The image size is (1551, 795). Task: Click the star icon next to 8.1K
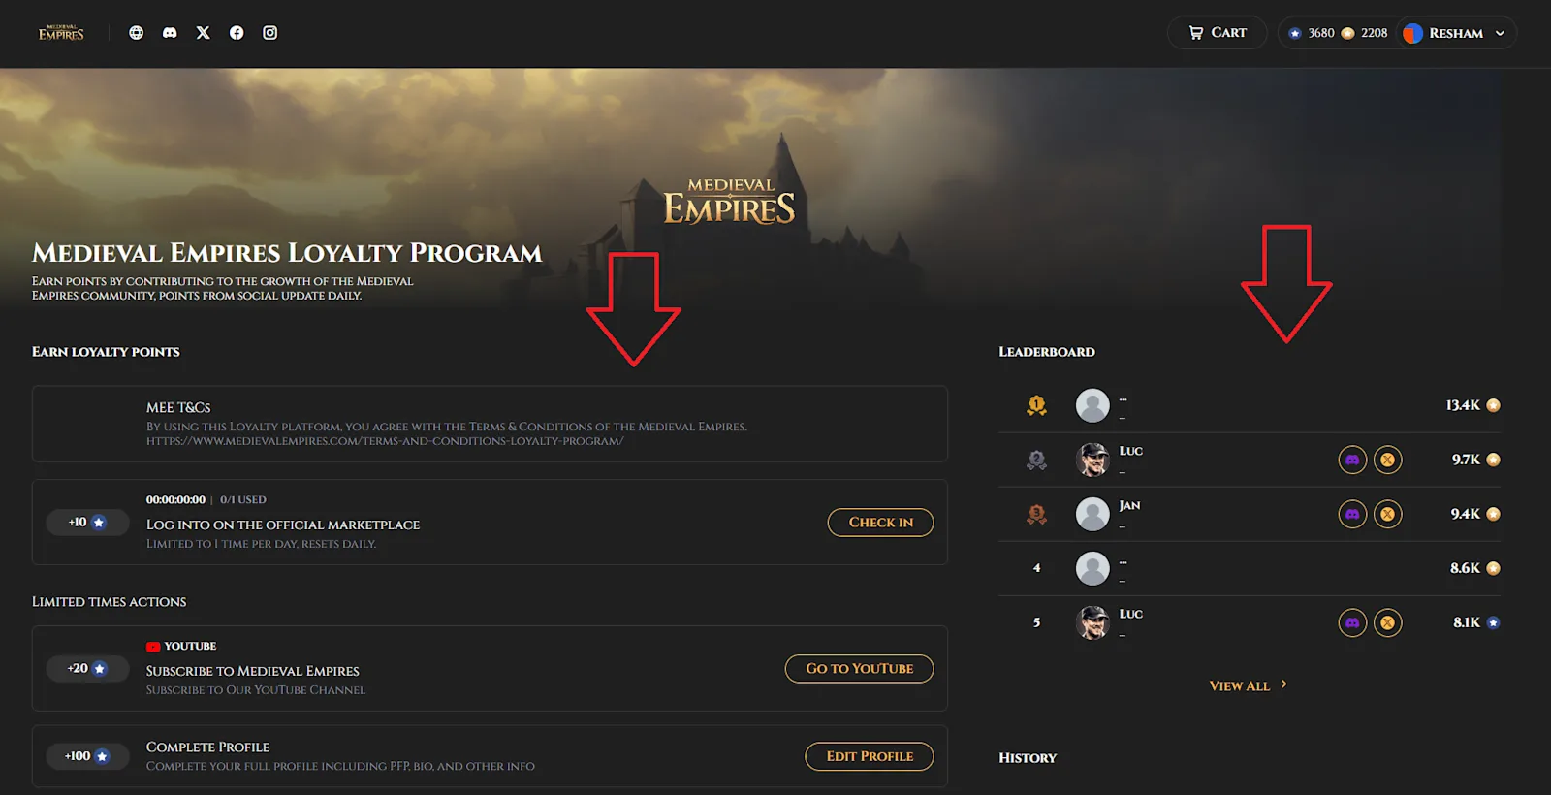coord(1494,622)
